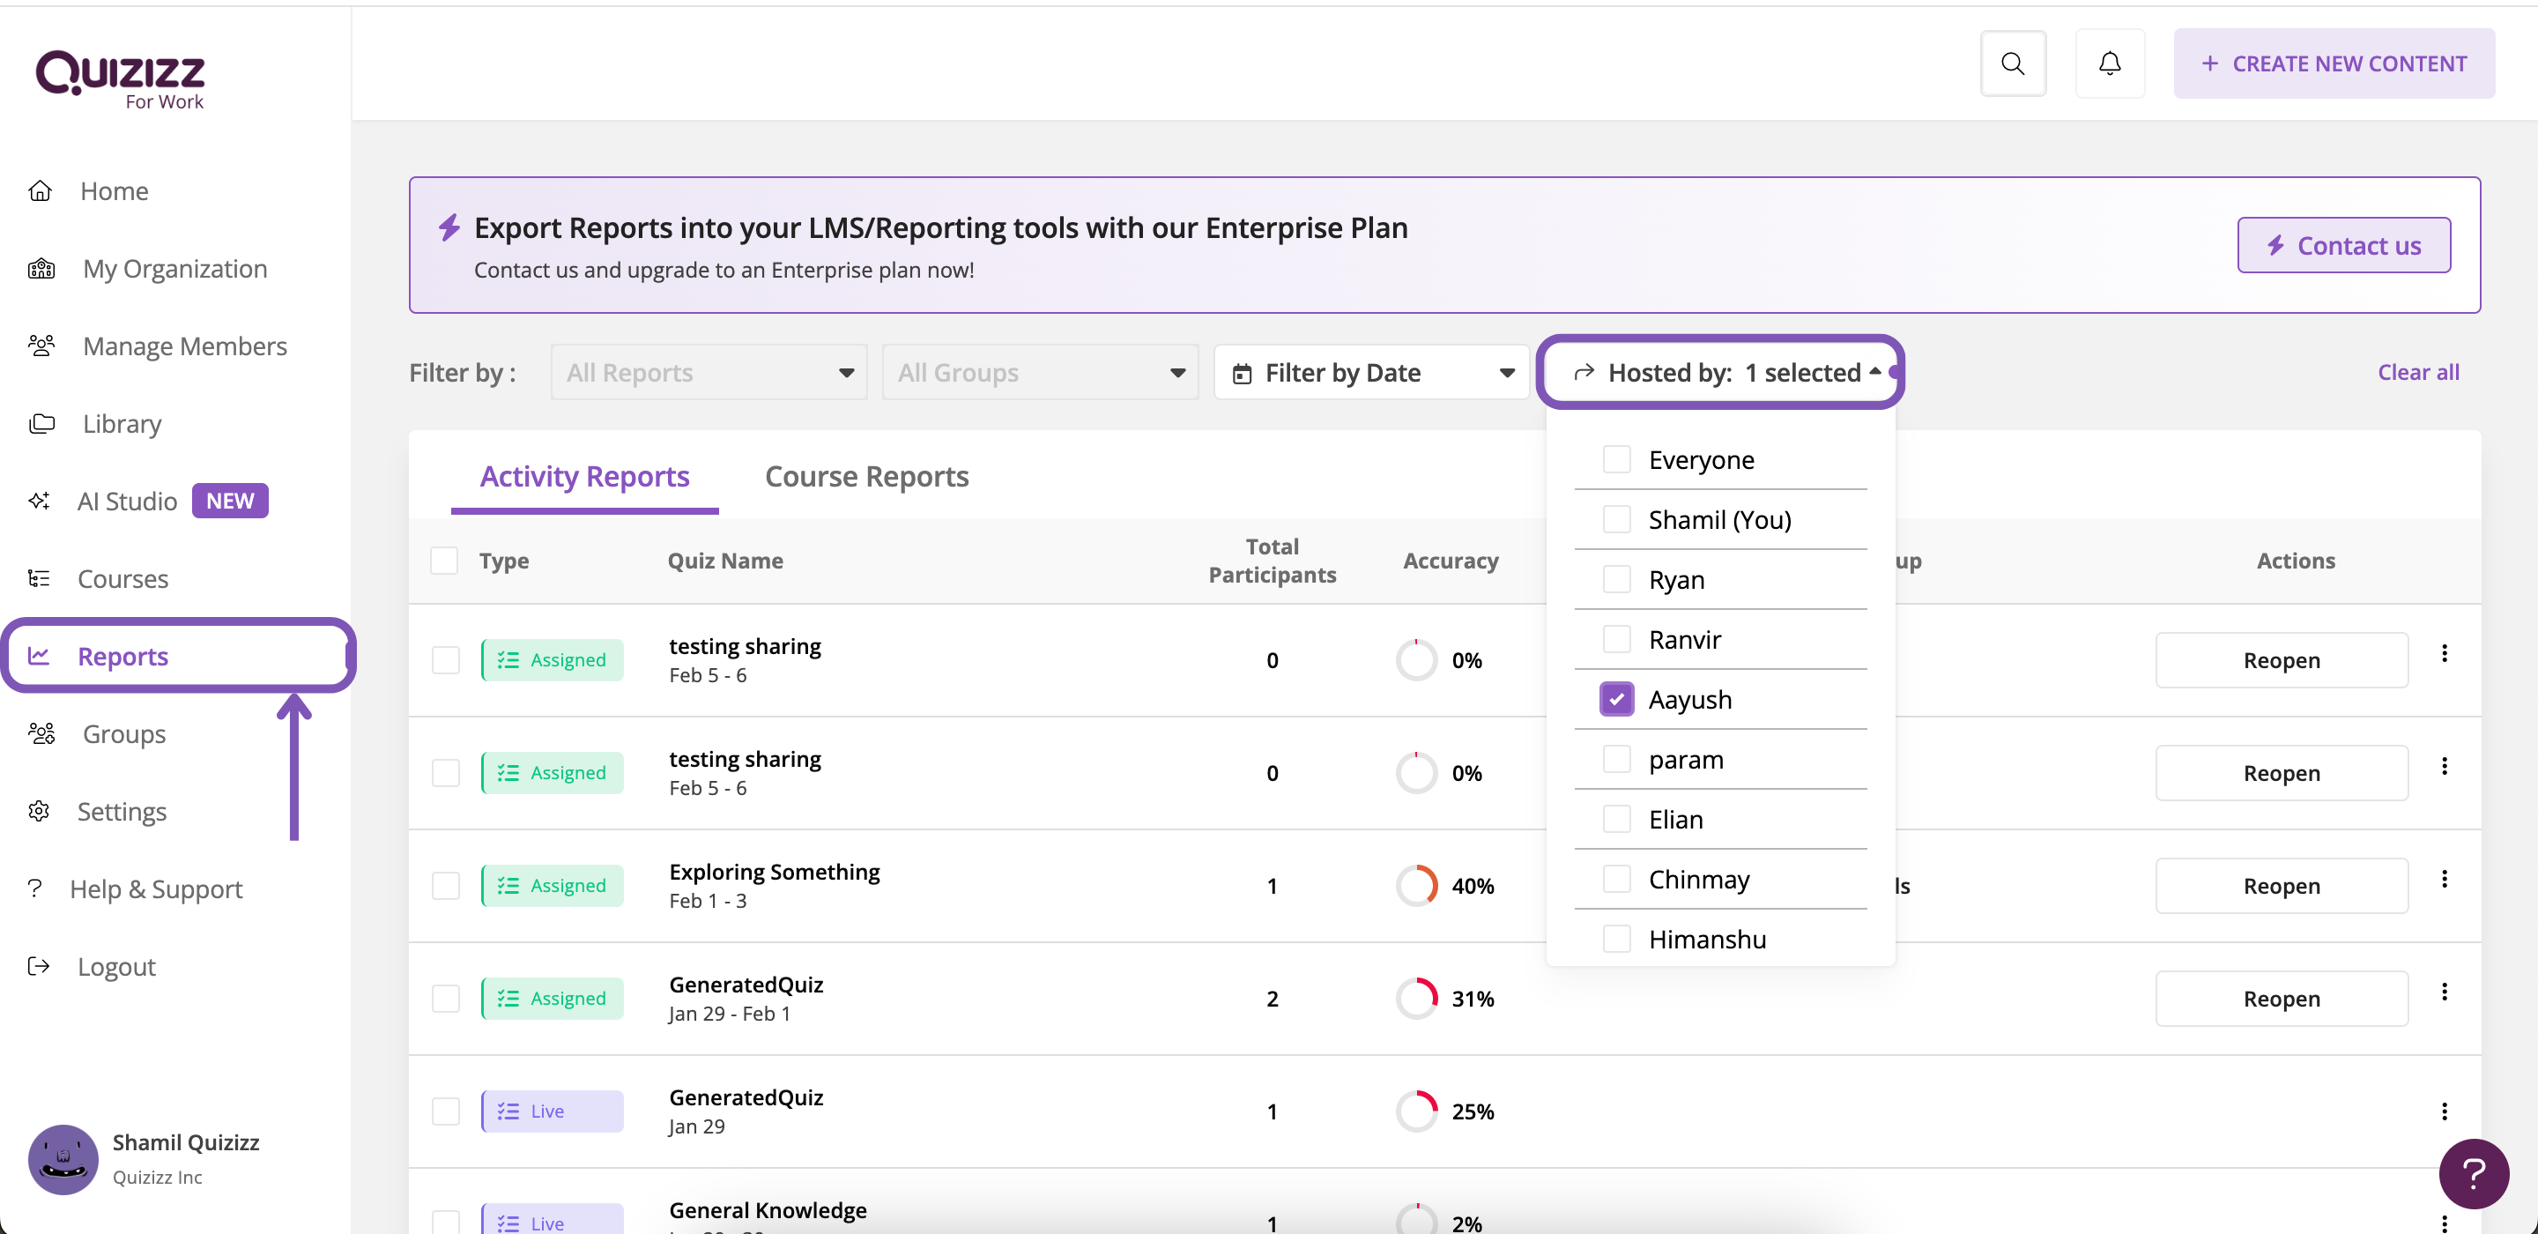The image size is (2538, 1234).
Task: Click the Courses list icon
Action: click(39, 577)
